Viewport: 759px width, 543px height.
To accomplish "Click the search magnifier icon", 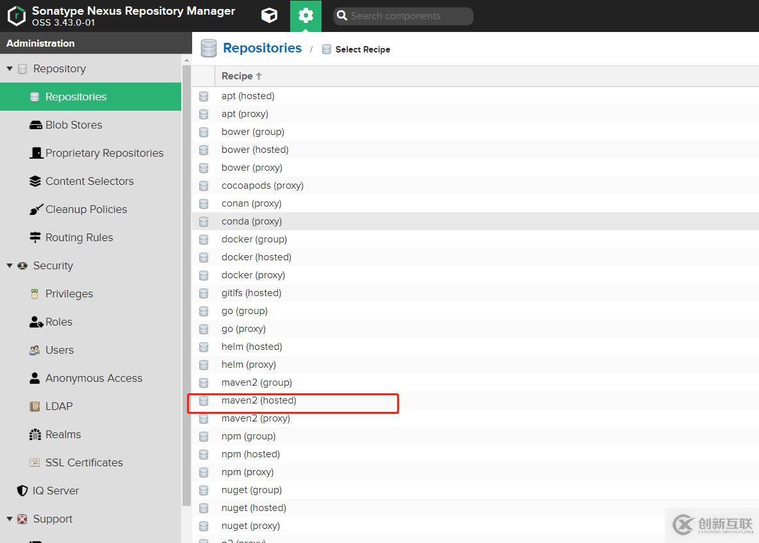I will [x=342, y=15].
